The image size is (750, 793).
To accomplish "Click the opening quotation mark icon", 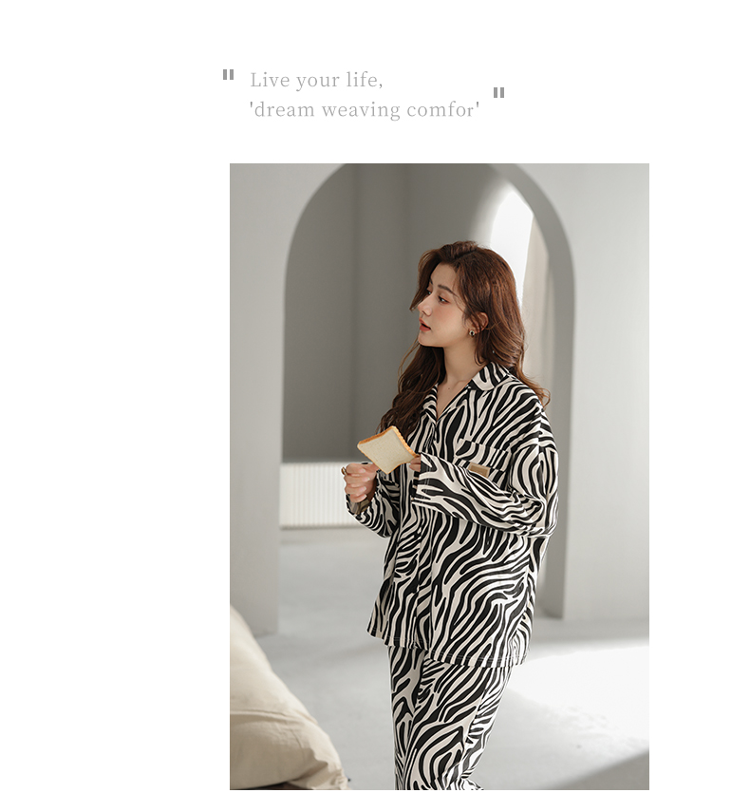I will (228, 75).
